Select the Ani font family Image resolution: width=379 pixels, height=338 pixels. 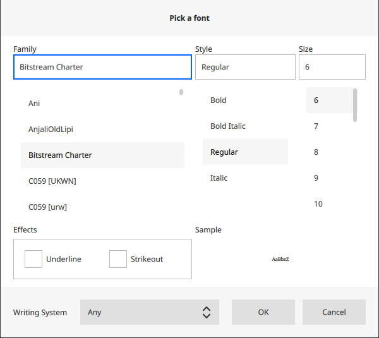coord(34,103)
